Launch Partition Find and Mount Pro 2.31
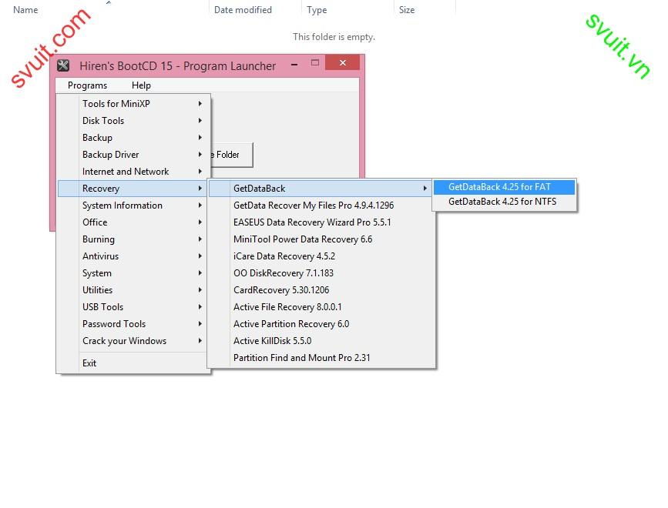The width and height of the screenshot is (668, 508). (321, 358)
